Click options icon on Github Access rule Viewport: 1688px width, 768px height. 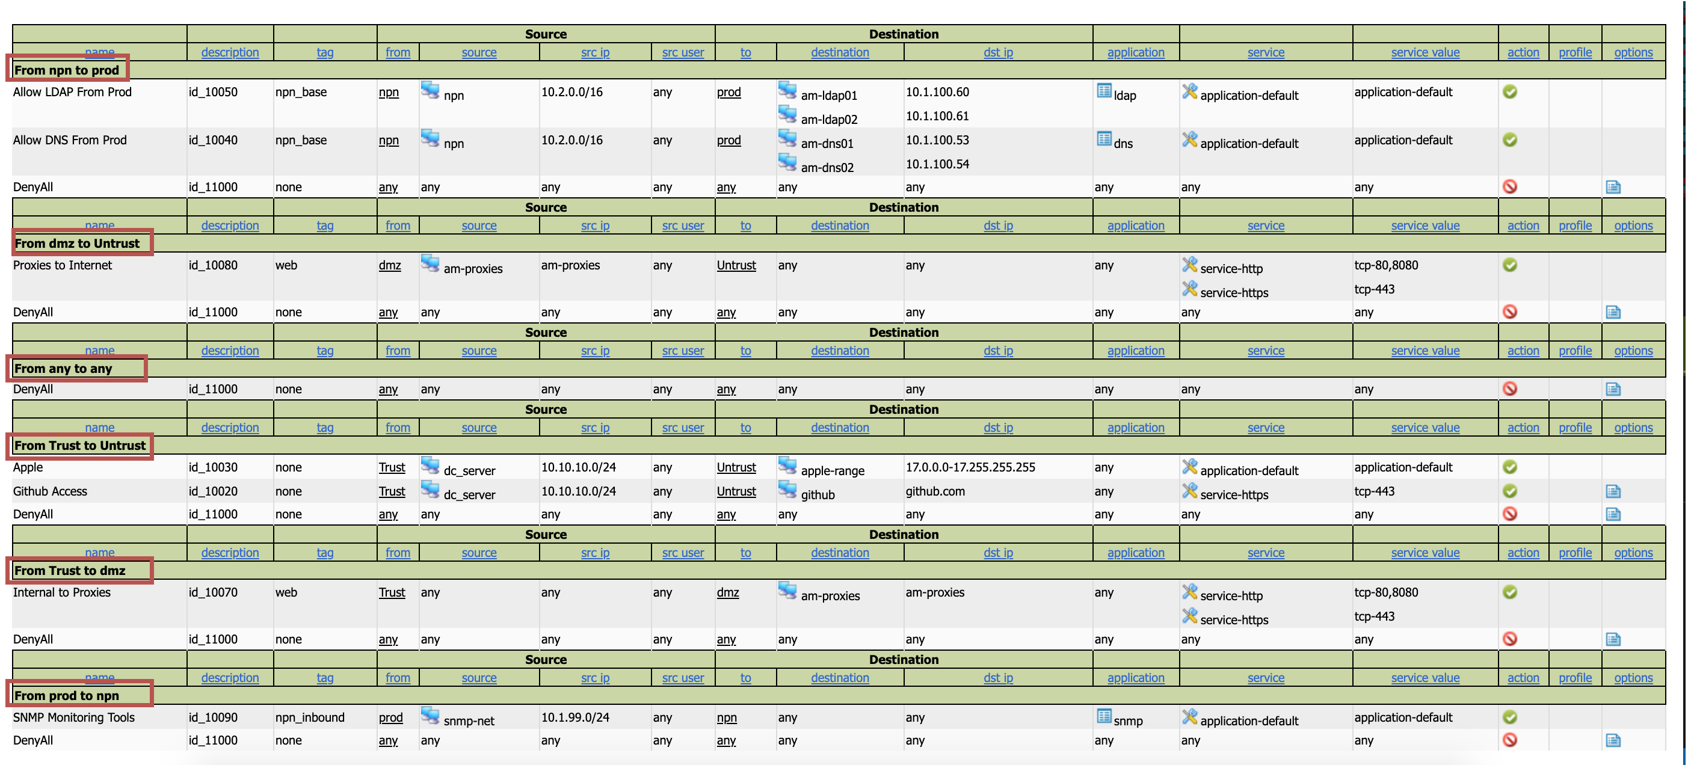pos(1613,491)
